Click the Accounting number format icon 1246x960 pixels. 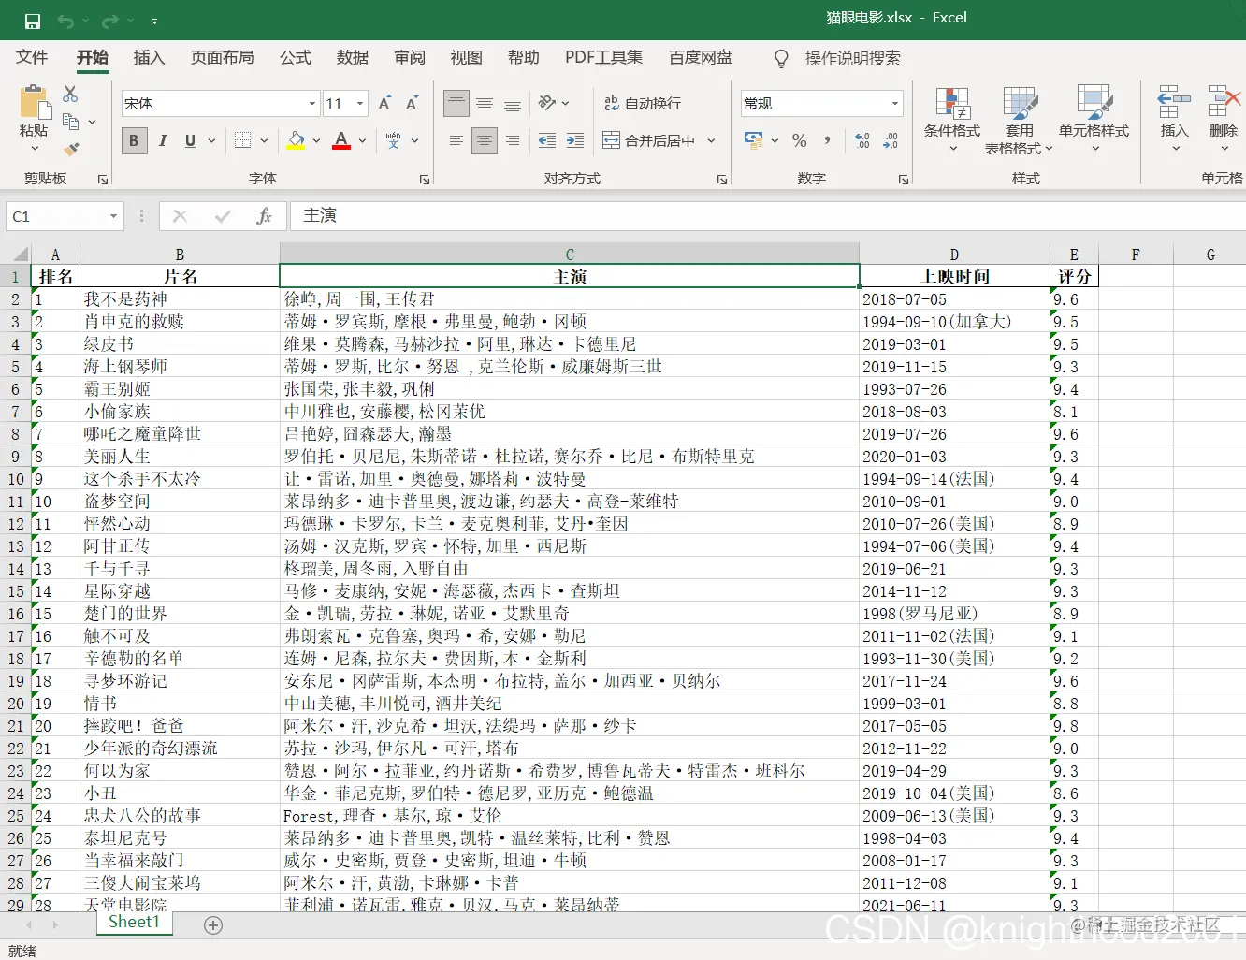pyautogui.click(x=753, y=140)
